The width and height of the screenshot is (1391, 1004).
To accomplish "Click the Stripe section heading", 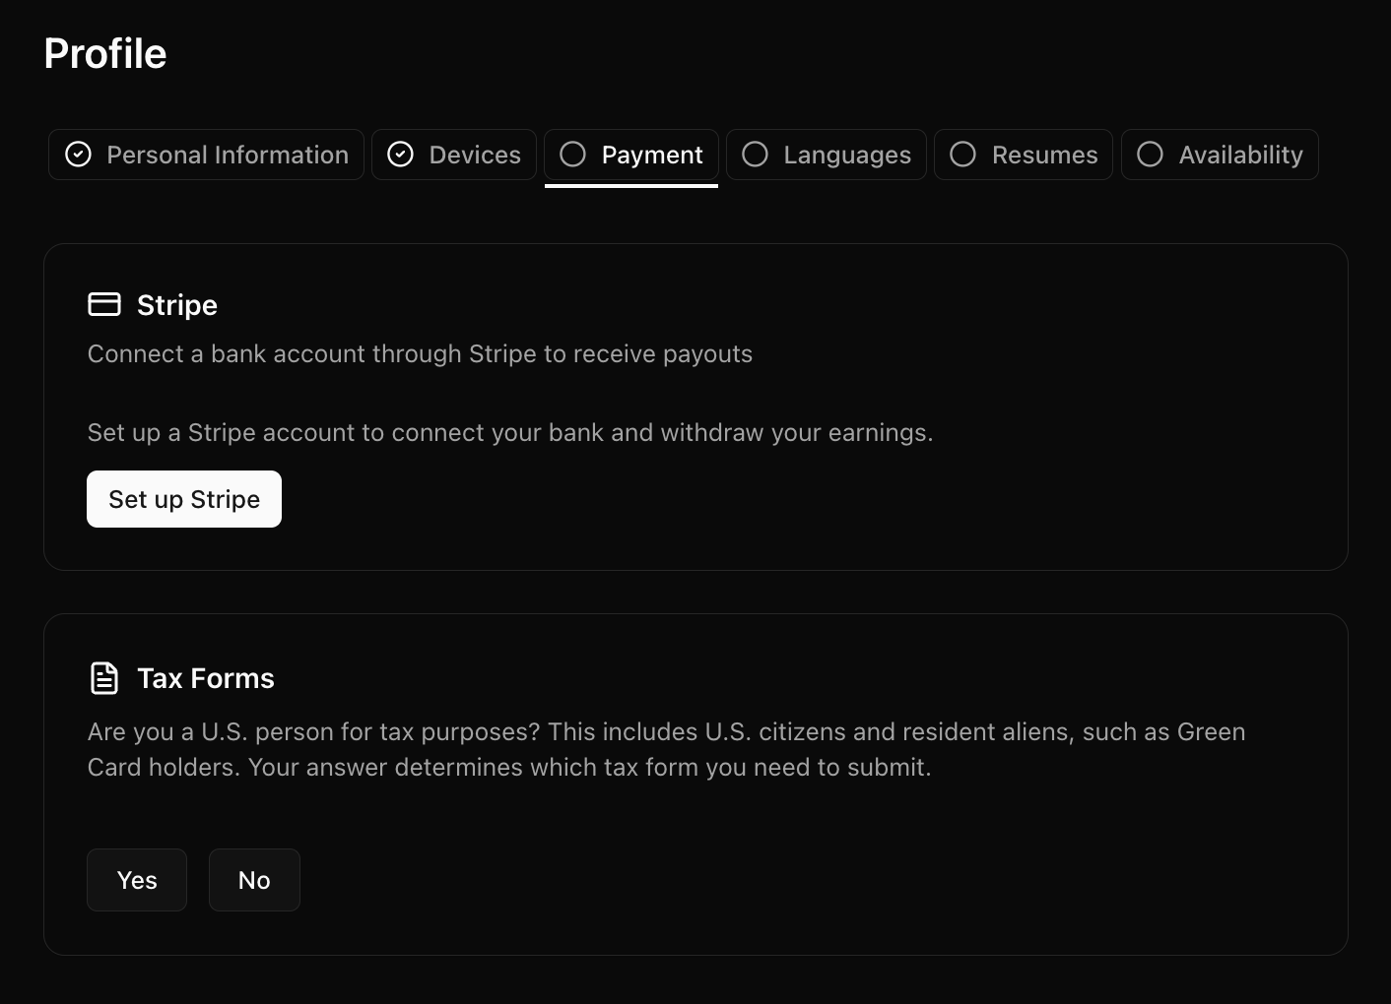I will 177,305.
